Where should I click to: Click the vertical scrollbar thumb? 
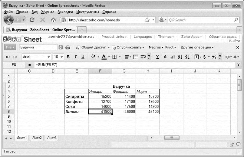pyautogui.click(x=239, y=85)
